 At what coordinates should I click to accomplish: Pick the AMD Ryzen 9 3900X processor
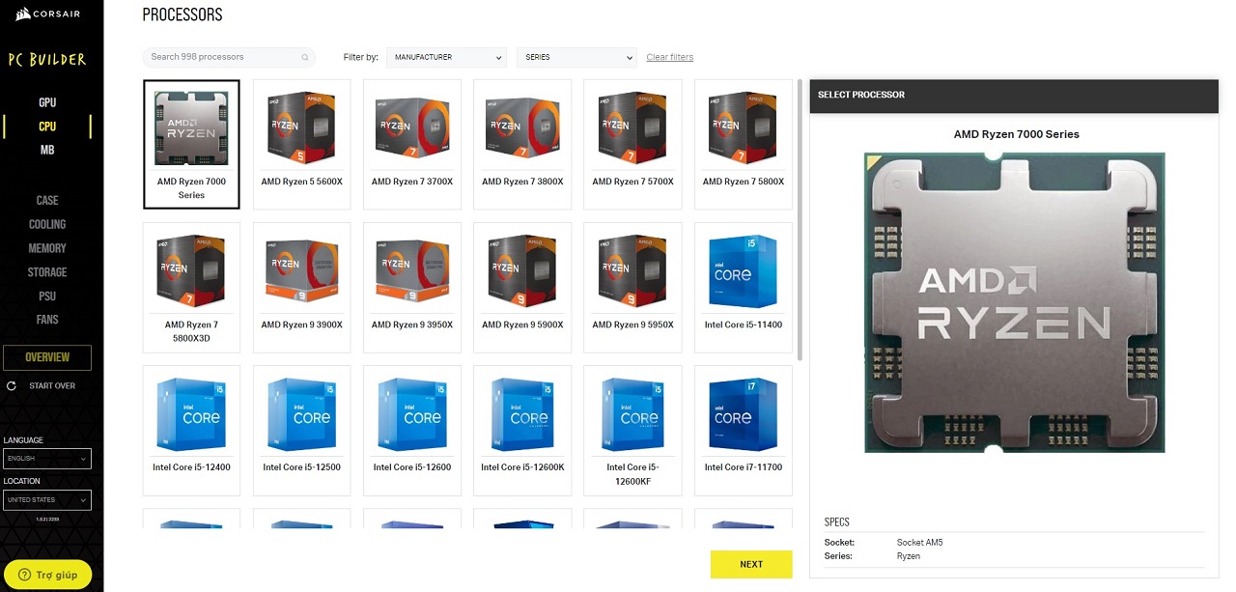(301, 288)
